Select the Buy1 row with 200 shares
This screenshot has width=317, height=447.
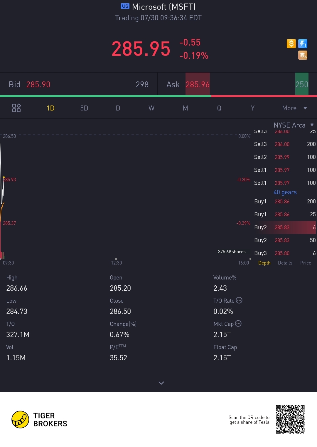285,201
